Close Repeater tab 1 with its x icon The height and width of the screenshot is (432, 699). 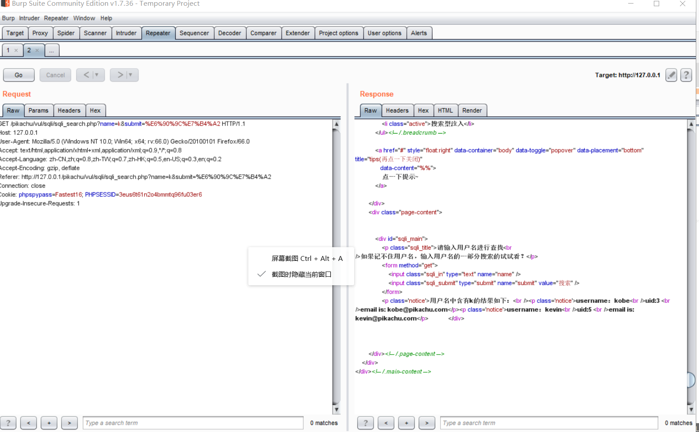pyautogui.click(x=16, y=50)
